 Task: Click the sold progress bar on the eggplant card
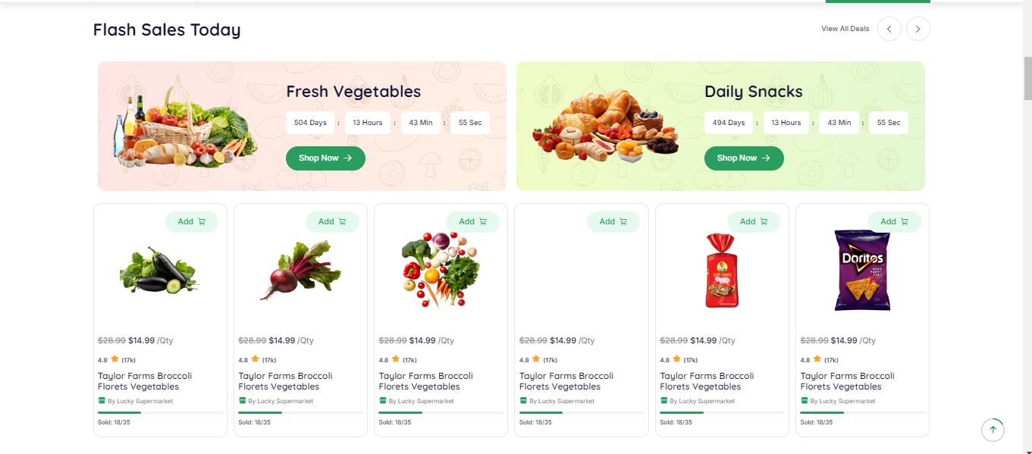160,412
